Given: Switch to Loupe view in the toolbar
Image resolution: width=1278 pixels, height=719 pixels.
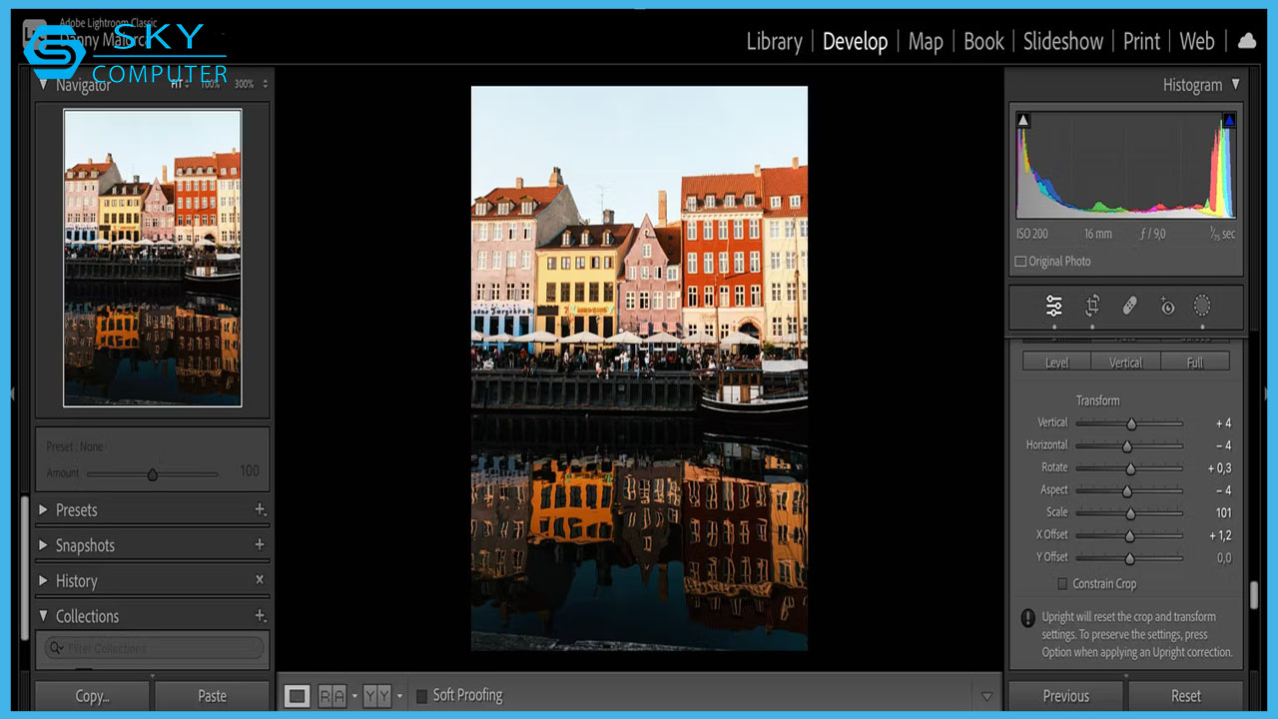Looking at the screenshot, I should coord(297,696).
